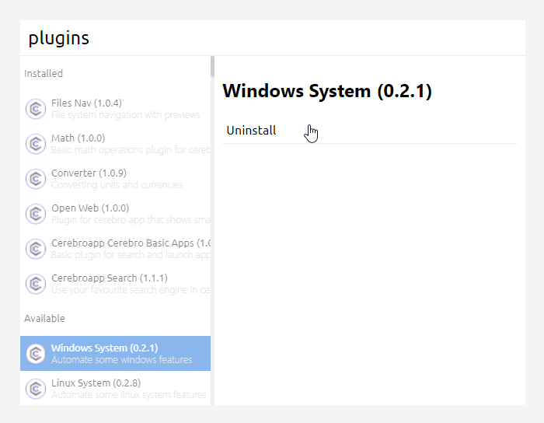Click the Open Web plugin icon

[36, 214]
